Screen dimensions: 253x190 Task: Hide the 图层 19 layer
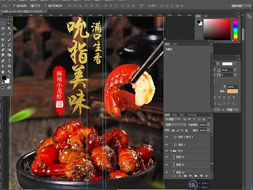tap(166, 172)
